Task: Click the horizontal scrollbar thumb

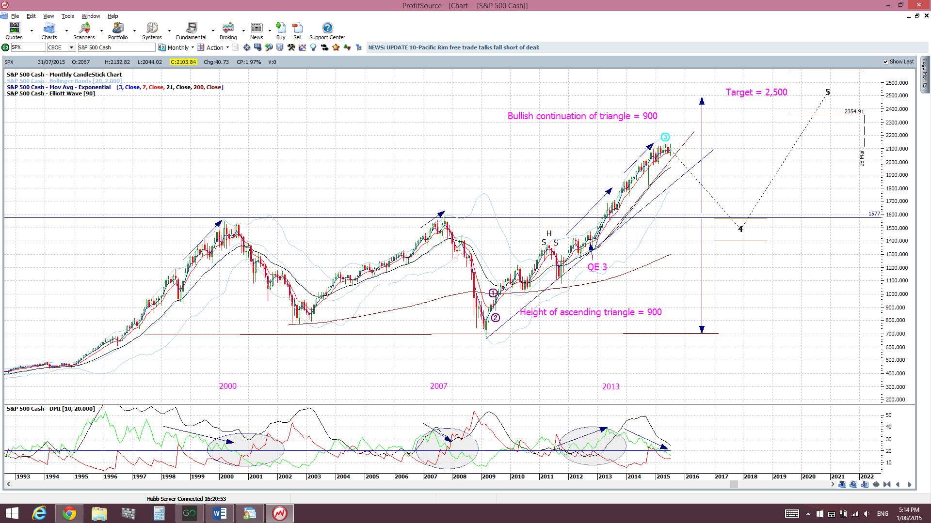Action: [734, 484]
